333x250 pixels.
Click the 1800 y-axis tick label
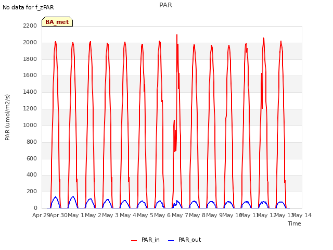point(30,59)
